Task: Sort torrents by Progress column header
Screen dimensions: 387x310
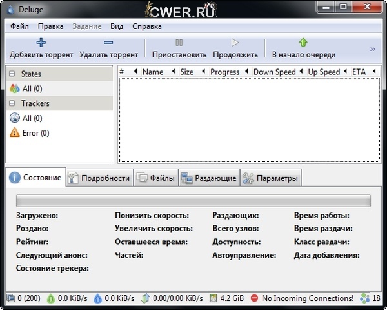Action: click(x=224, y=72)
